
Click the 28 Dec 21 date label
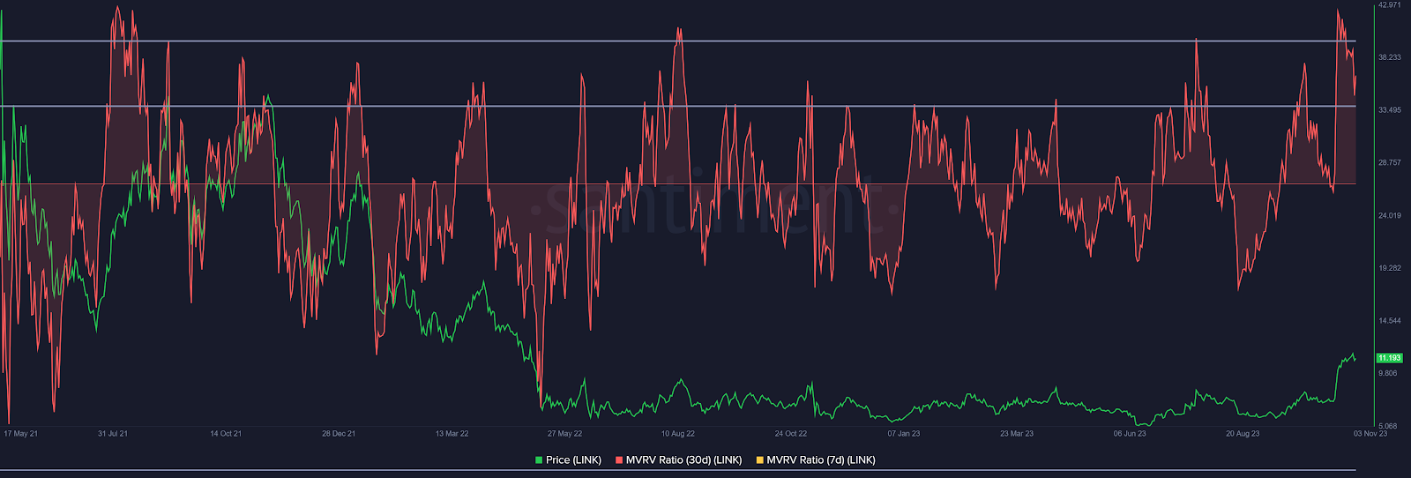[x=339, y=434]
